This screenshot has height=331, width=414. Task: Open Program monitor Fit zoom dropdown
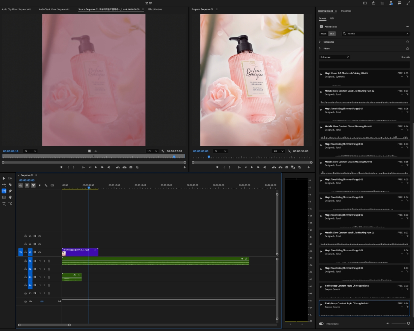(x=220, y=151)
